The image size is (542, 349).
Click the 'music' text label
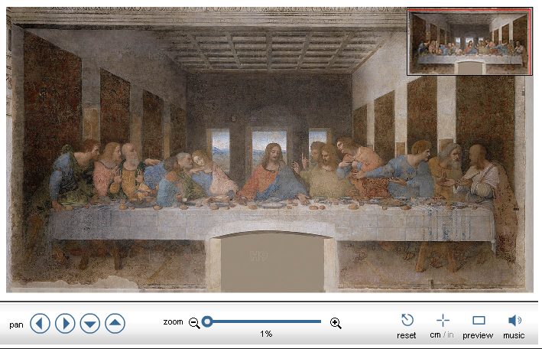click(x=514, y=335)
